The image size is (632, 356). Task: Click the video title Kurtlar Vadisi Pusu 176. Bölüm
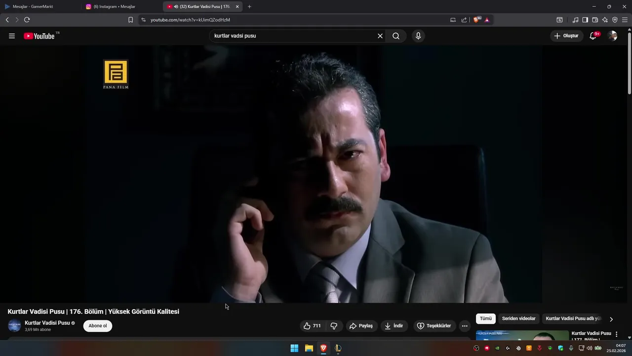pyautogui.click(x=93, y=311)
